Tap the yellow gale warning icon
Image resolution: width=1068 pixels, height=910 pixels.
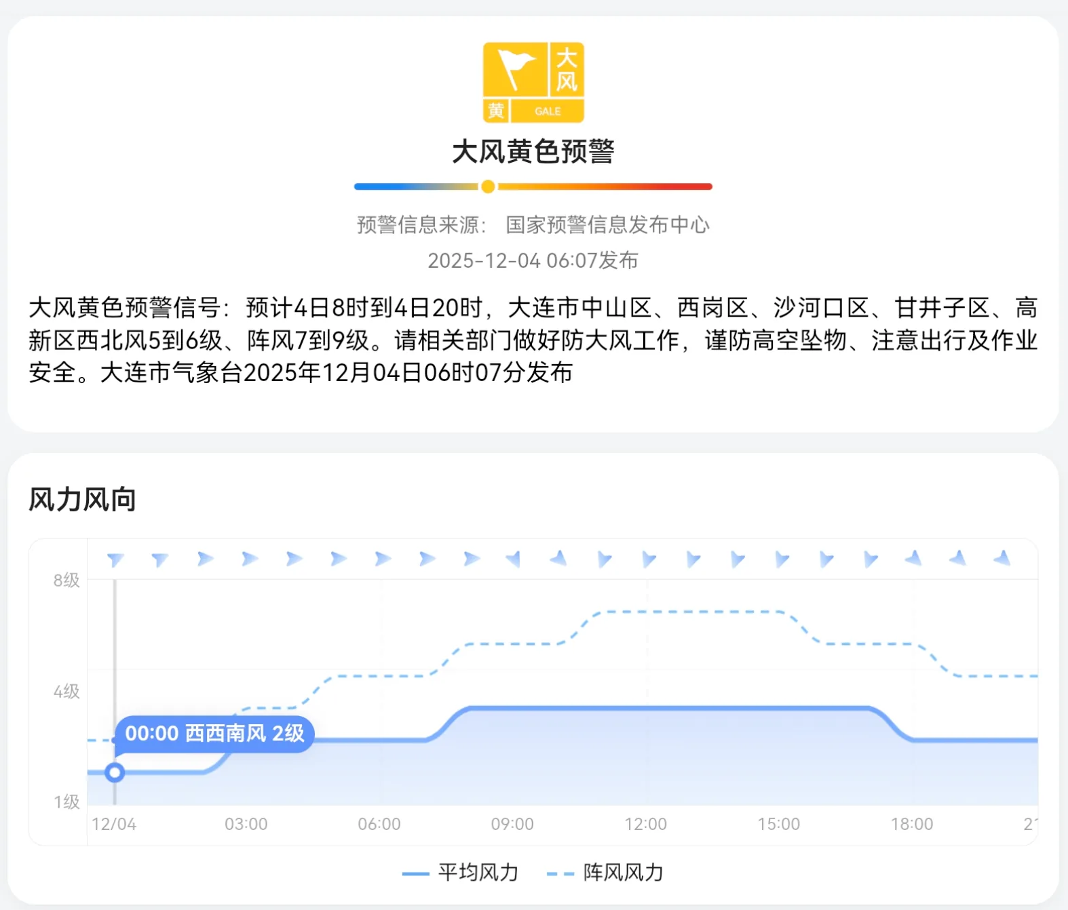pos(533,83)
